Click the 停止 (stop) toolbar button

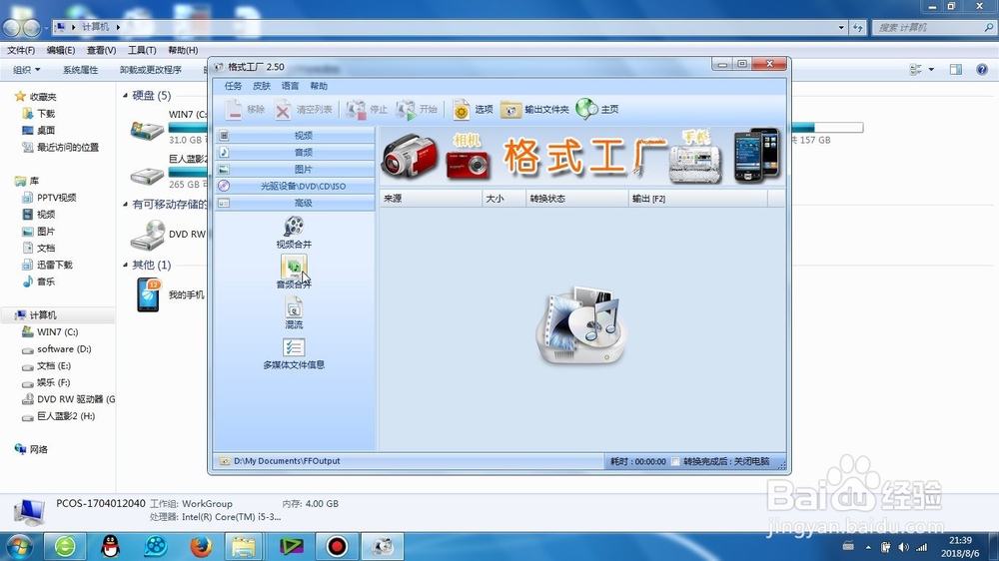point(367,110)
